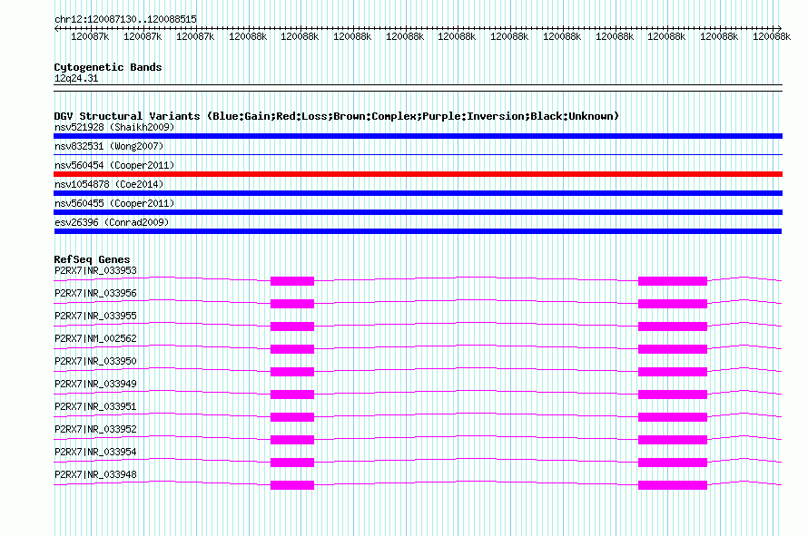Click the left exon block of NR_033950
The height and width of the screenshot is (536, 808).
[x=292, y=372]
